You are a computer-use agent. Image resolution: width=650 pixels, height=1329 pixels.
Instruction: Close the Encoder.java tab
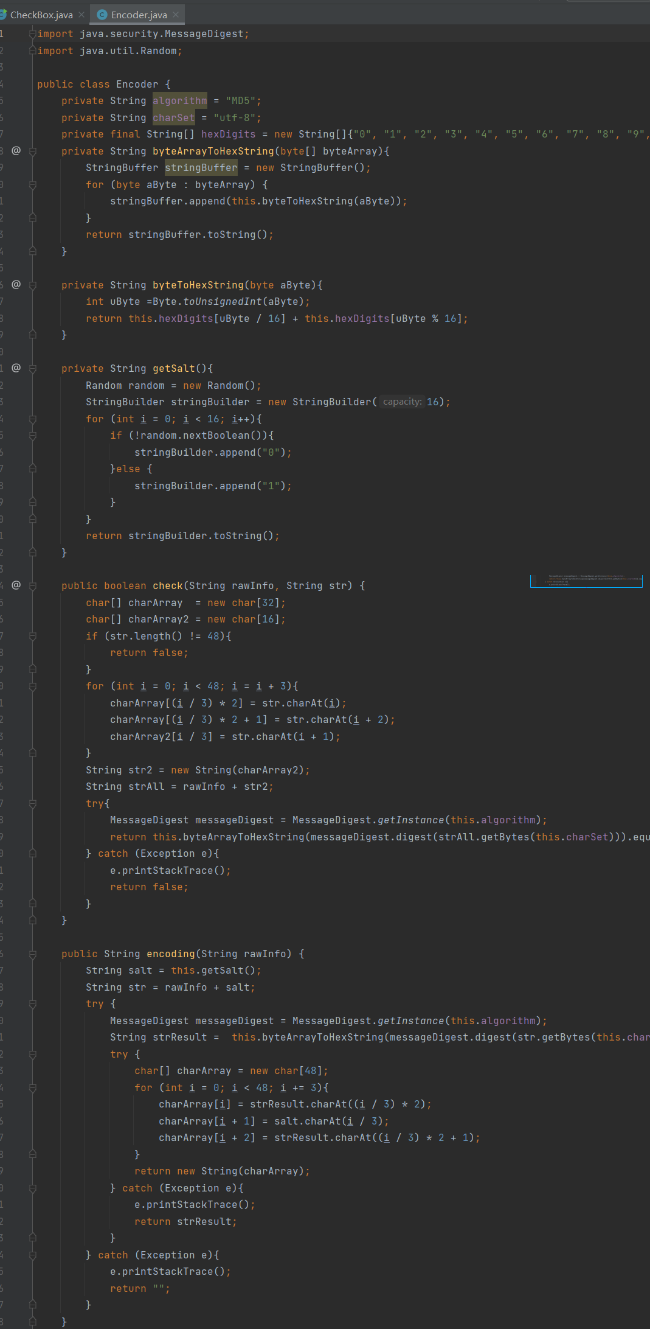(x=176, y=15)
